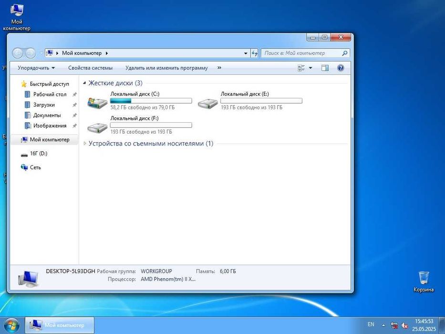Click F: drive usage bar

coord(151,125)
